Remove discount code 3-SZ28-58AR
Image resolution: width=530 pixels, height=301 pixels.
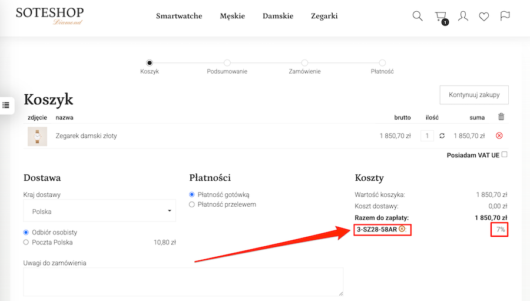pyautogui.click(x=402, y=229)
